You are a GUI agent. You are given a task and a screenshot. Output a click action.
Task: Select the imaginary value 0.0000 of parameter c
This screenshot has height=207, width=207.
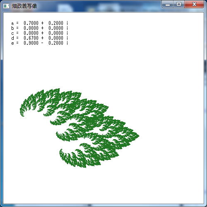(x=56, y=33)
